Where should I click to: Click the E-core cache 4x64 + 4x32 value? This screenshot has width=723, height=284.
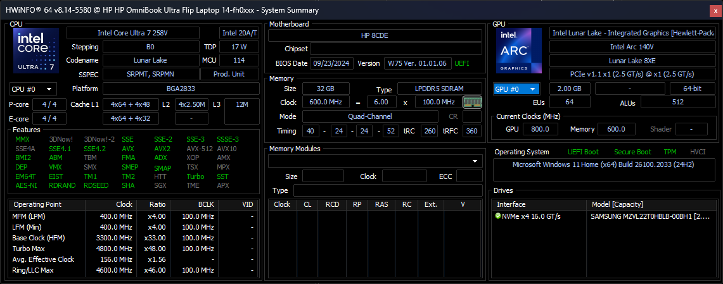pos(131,118)
